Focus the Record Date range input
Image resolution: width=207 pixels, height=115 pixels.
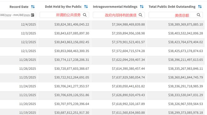[x=18, y=15]
